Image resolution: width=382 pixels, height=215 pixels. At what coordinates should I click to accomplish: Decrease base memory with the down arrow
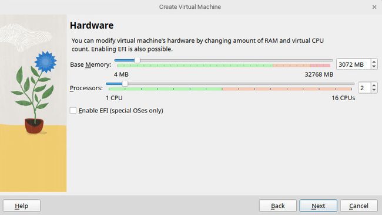374,67
